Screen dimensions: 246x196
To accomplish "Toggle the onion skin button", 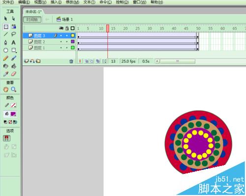I will [x=87, y=61].
